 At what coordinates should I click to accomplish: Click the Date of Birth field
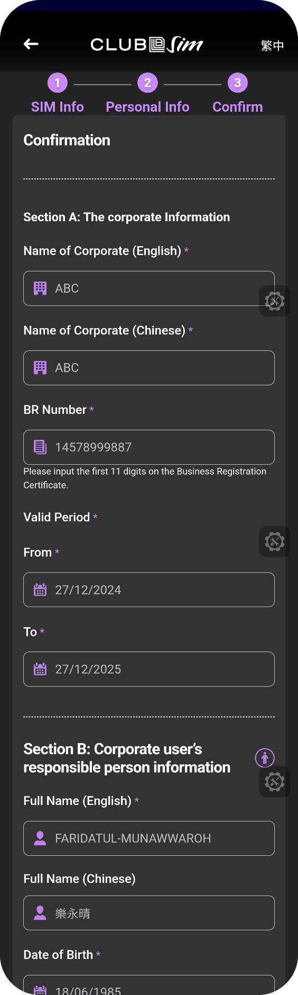coord(149,985)
